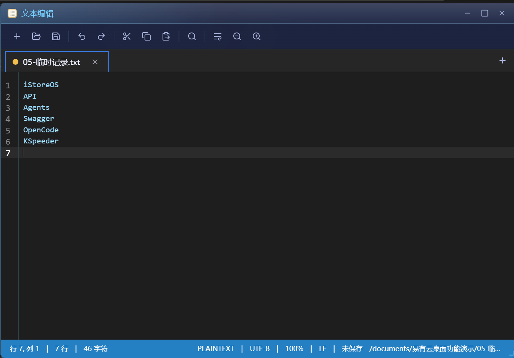This screenshot has width=514, height=358.
Task: Undo the last edit
Action: click(x=82, y=36)
